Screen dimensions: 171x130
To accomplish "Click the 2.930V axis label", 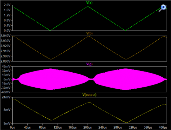I will coord(5,41).
